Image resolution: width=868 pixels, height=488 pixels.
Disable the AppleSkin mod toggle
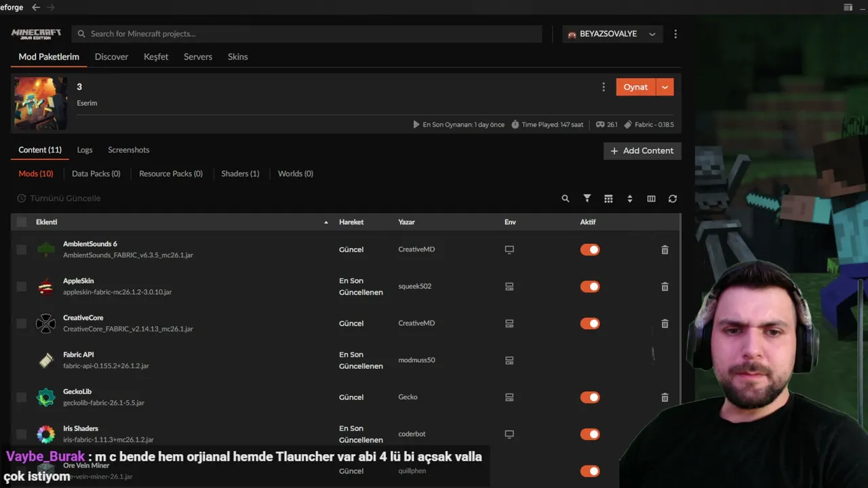(590, 287)
